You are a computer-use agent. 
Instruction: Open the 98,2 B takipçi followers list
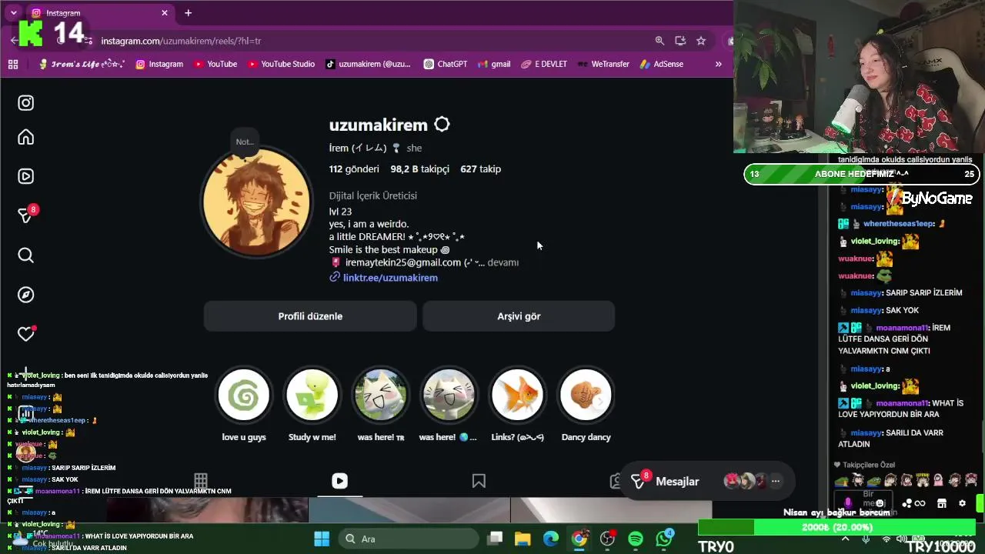click(x=419, y=169)
